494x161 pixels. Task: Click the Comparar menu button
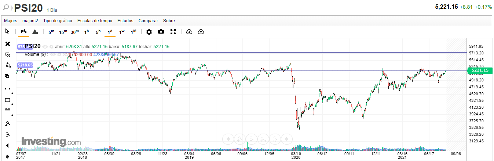(148, 21)
